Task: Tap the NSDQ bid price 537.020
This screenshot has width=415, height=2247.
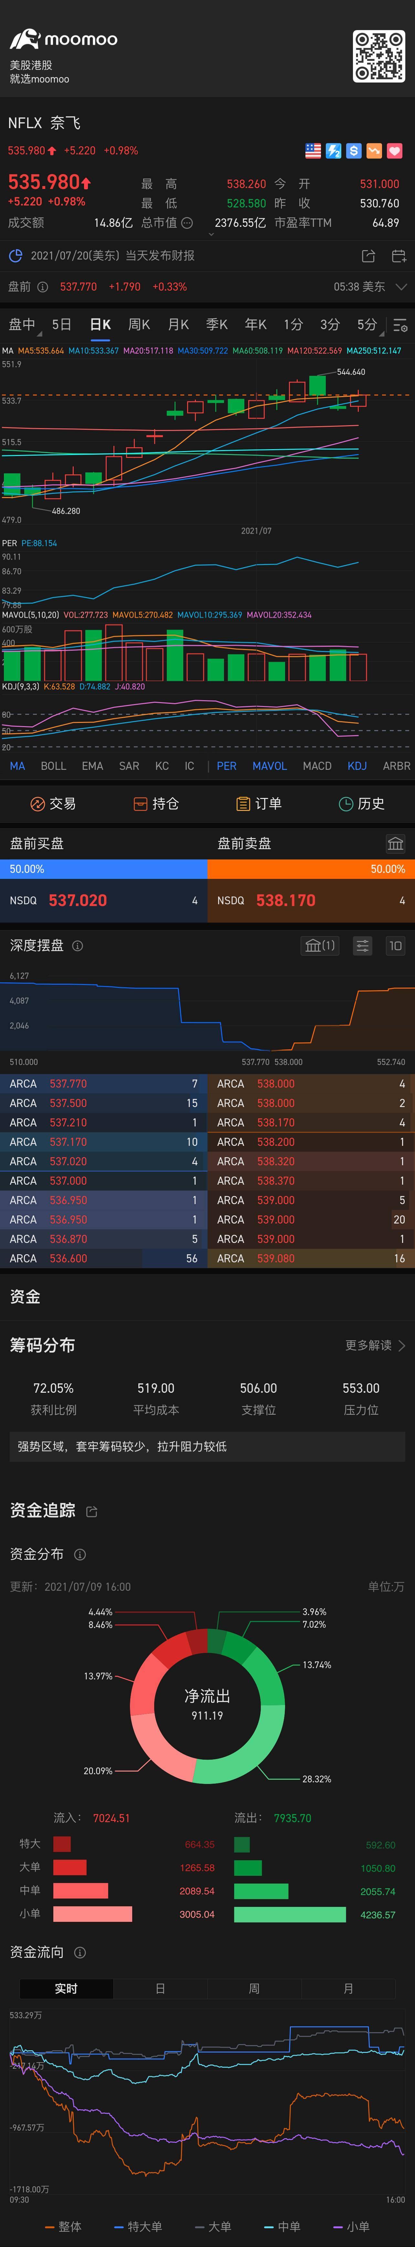Action: (x=78, y=900)
